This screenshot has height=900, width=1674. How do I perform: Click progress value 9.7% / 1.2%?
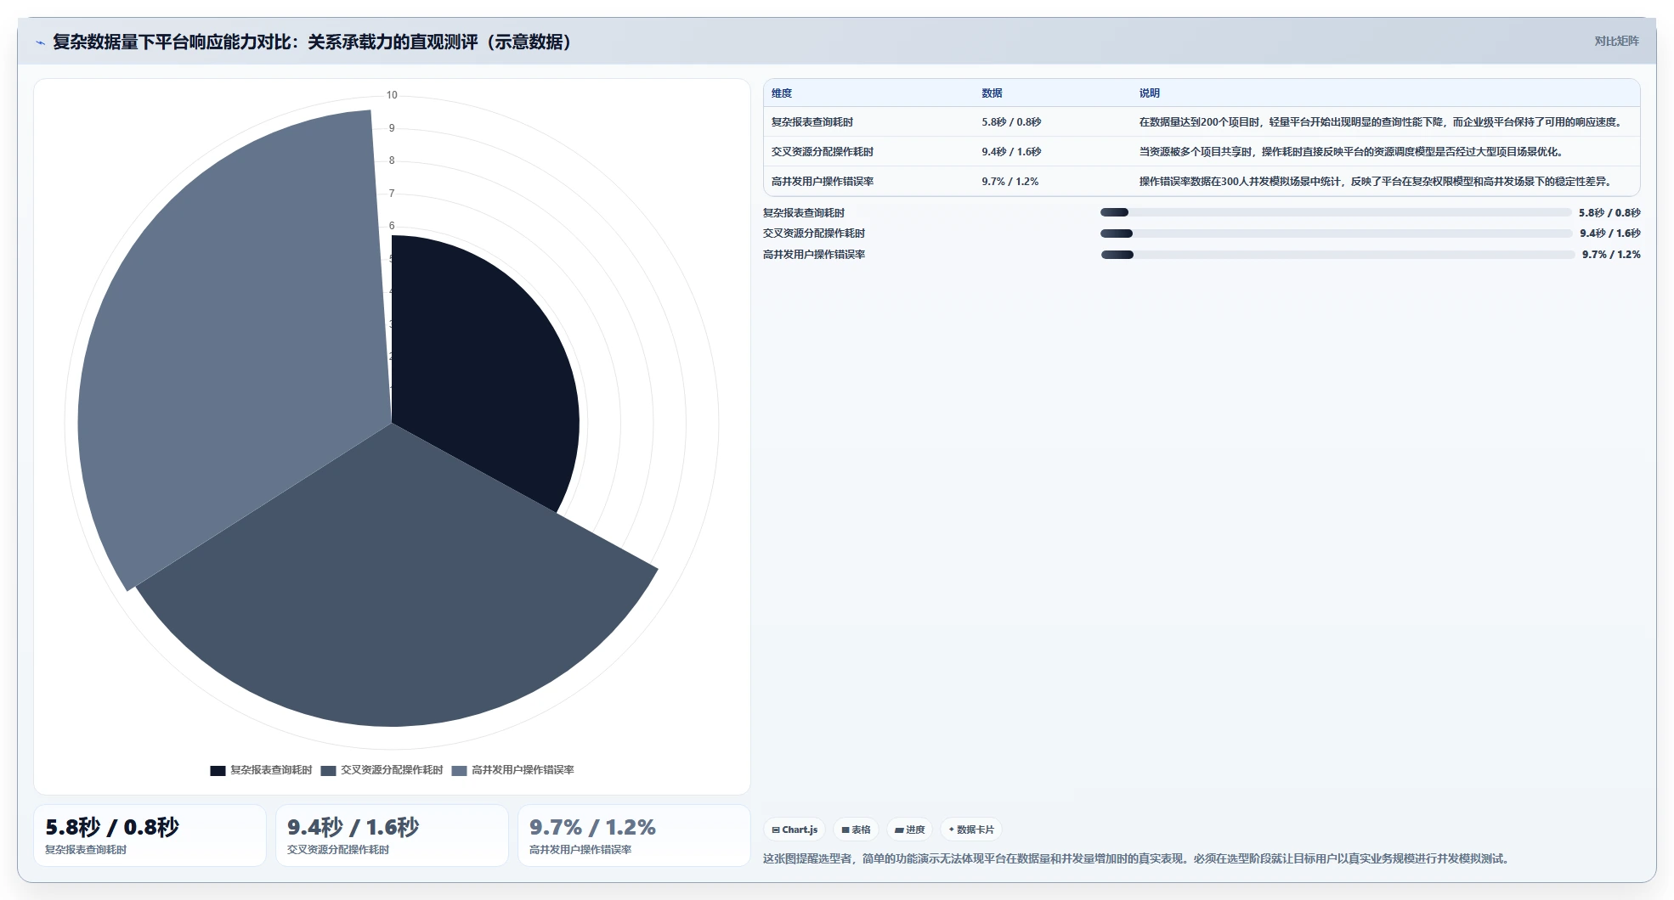point(1611,255)
